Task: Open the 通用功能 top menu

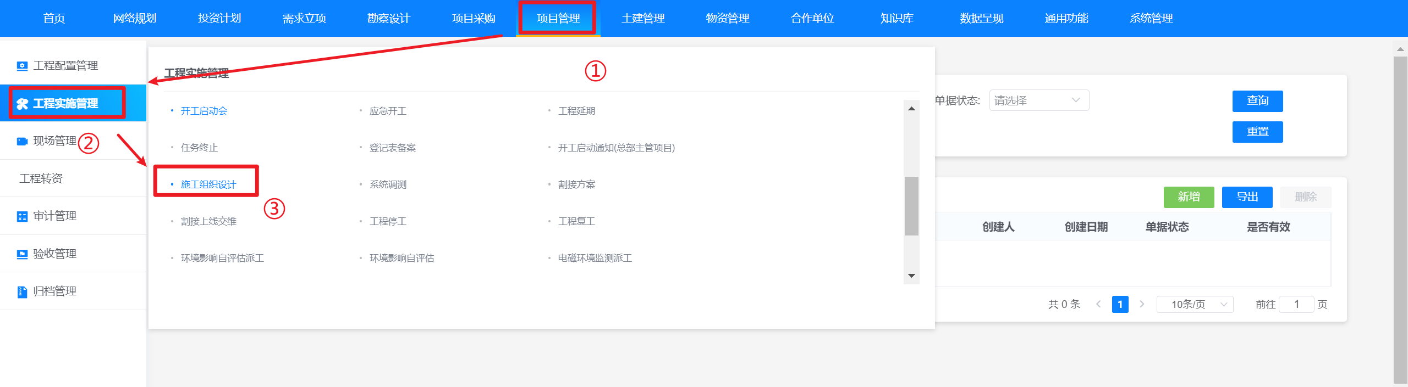Action: (1066, 18)
